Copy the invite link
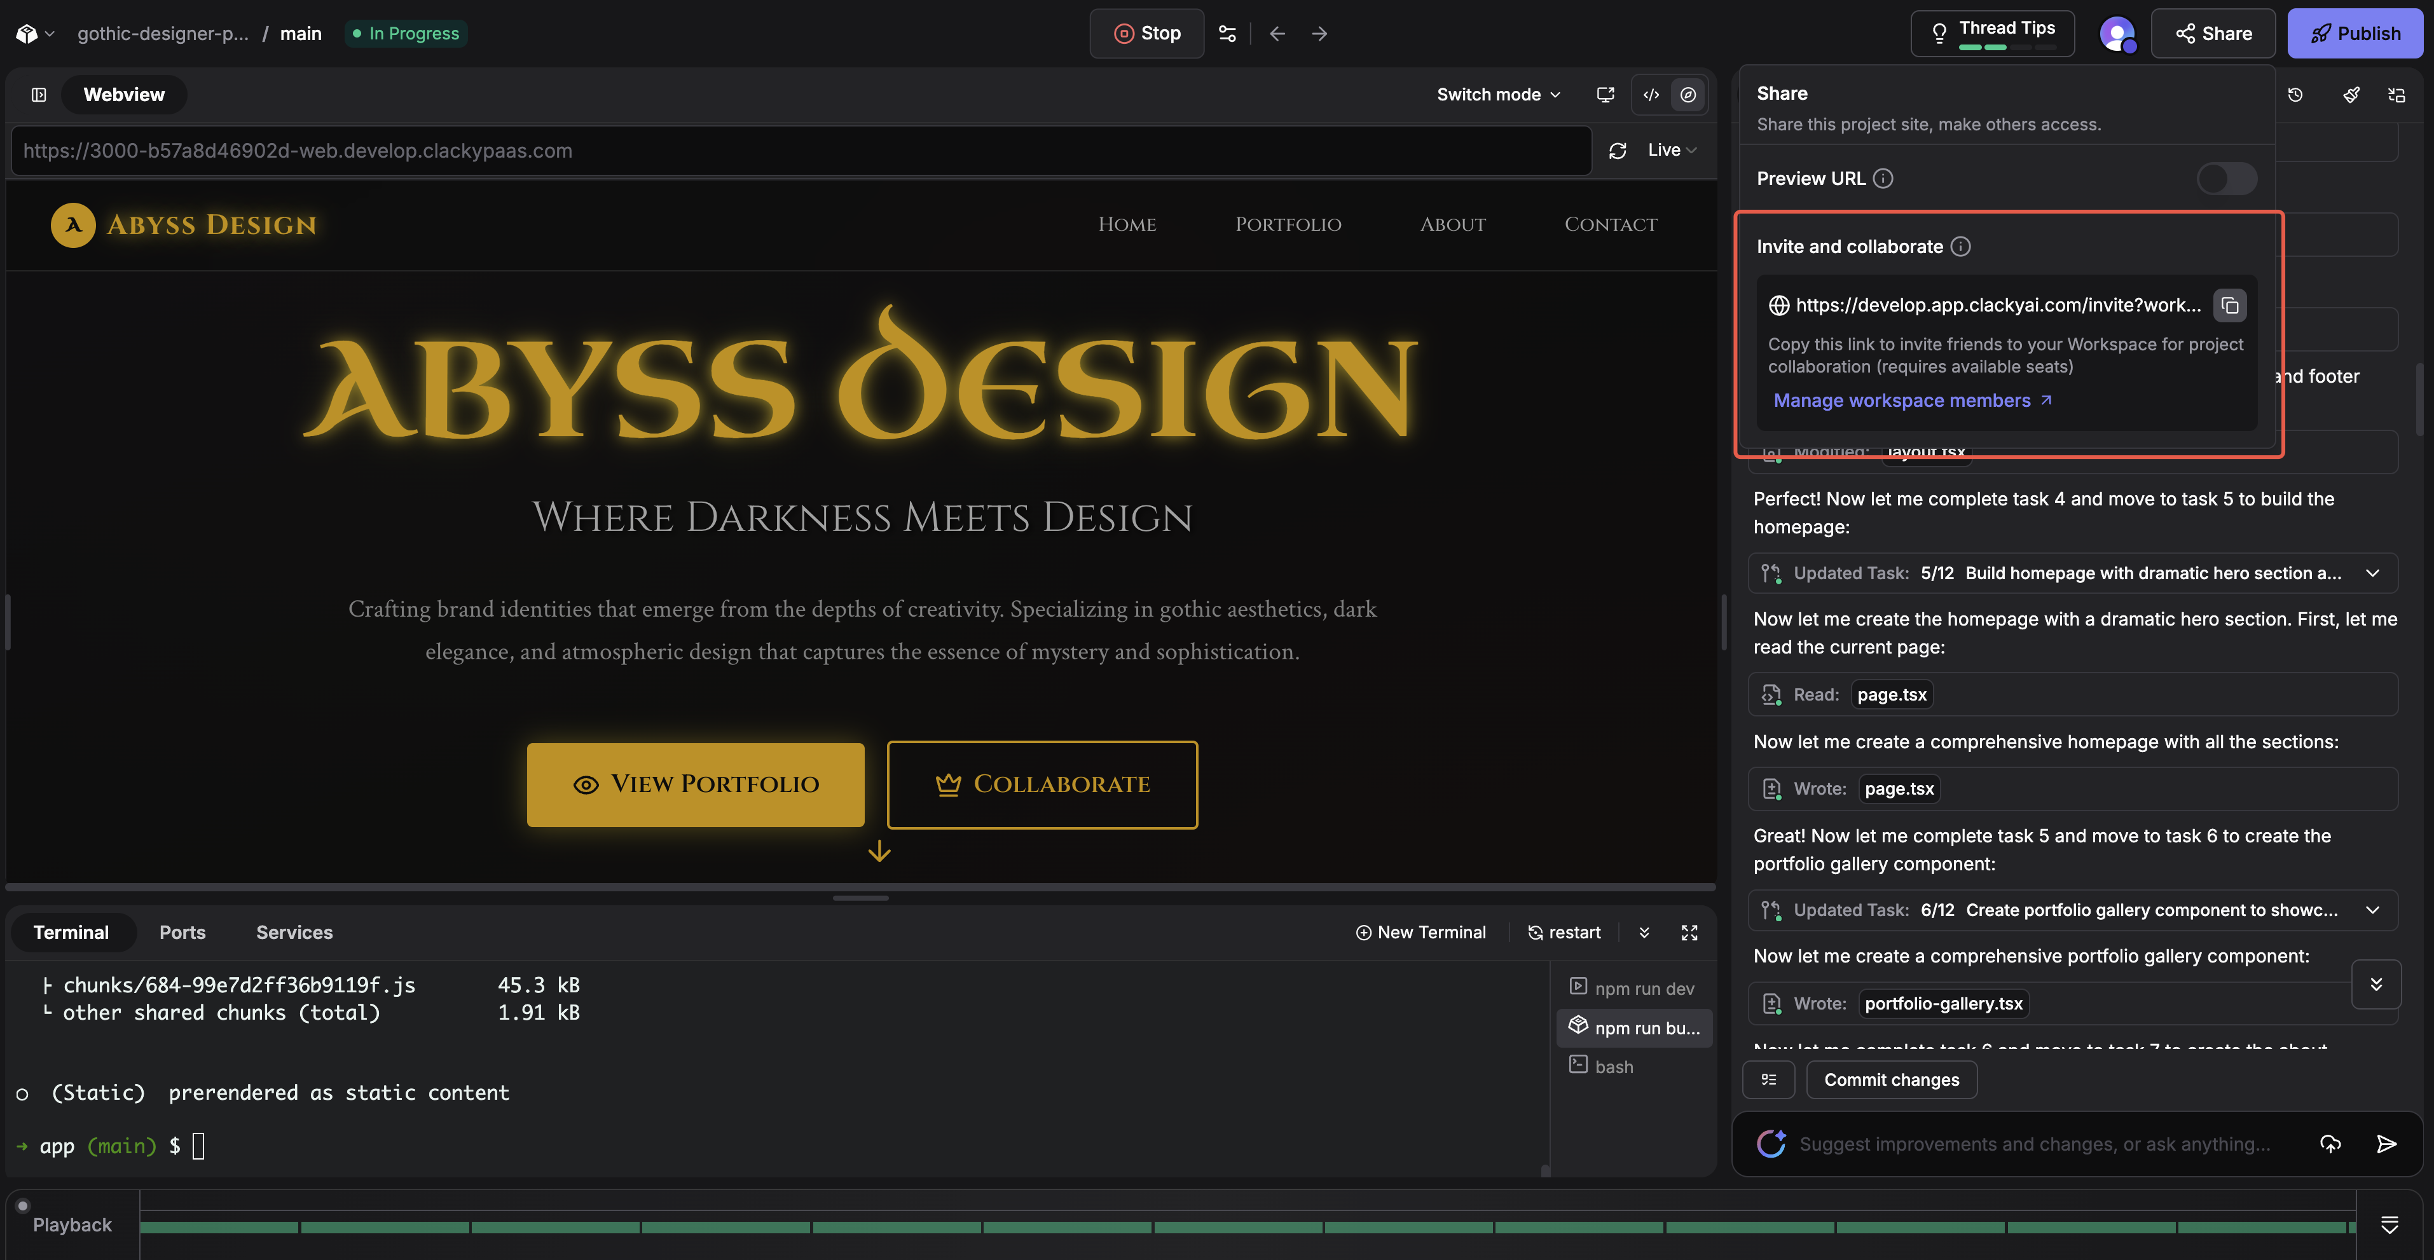 (2230, 305)
